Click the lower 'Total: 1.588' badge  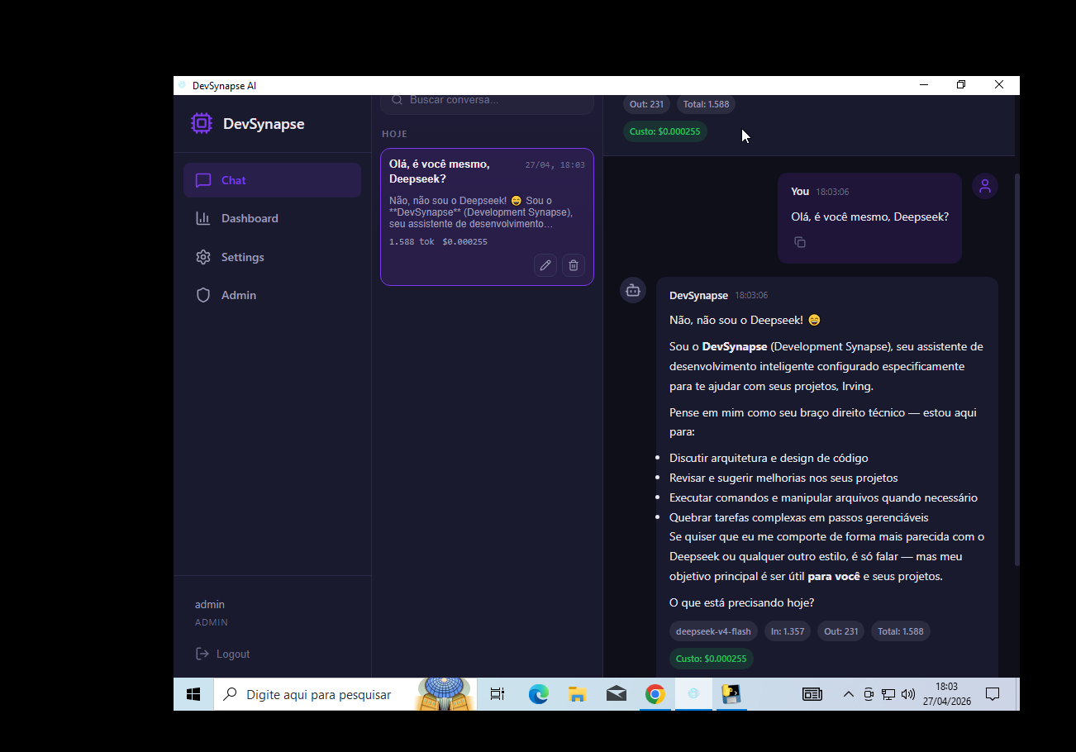[x=901, y=631]
